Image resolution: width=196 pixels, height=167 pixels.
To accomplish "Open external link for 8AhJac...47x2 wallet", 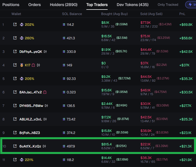I will pyautogui.click(x=15, y=92).
